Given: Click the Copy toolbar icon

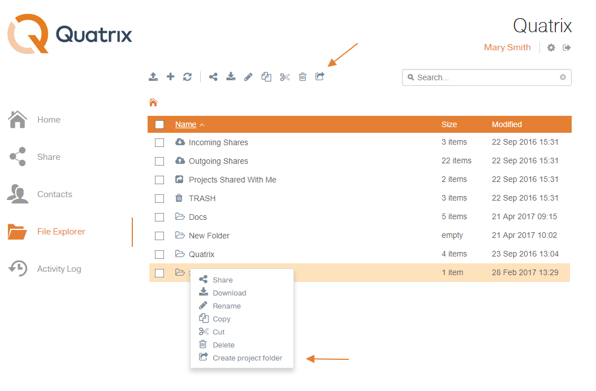Looking at the screenshot, I should [x=266, y=77].
